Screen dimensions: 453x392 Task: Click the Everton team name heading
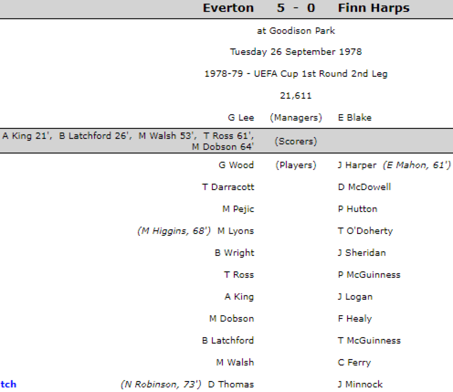(228, 8)
